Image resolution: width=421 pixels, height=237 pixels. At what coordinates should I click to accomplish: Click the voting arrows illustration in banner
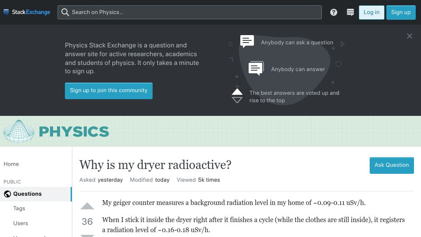[237, 96]
